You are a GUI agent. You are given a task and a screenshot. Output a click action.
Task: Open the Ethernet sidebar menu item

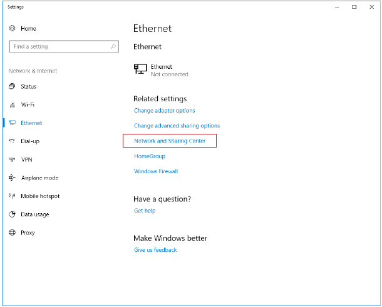pyautogui.click(x=31, y=123)
